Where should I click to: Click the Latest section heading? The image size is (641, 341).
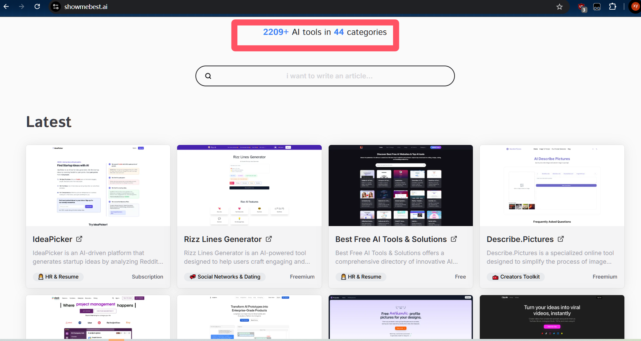(49, 122)
